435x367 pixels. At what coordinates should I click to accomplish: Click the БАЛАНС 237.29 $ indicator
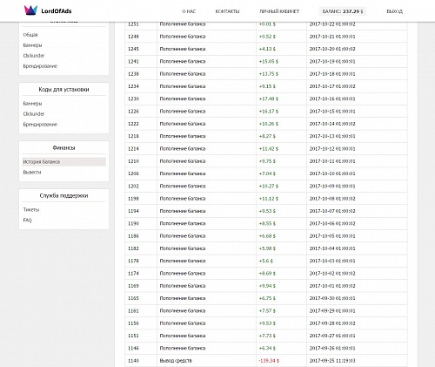pyautogui.click(x=343, y=11)
